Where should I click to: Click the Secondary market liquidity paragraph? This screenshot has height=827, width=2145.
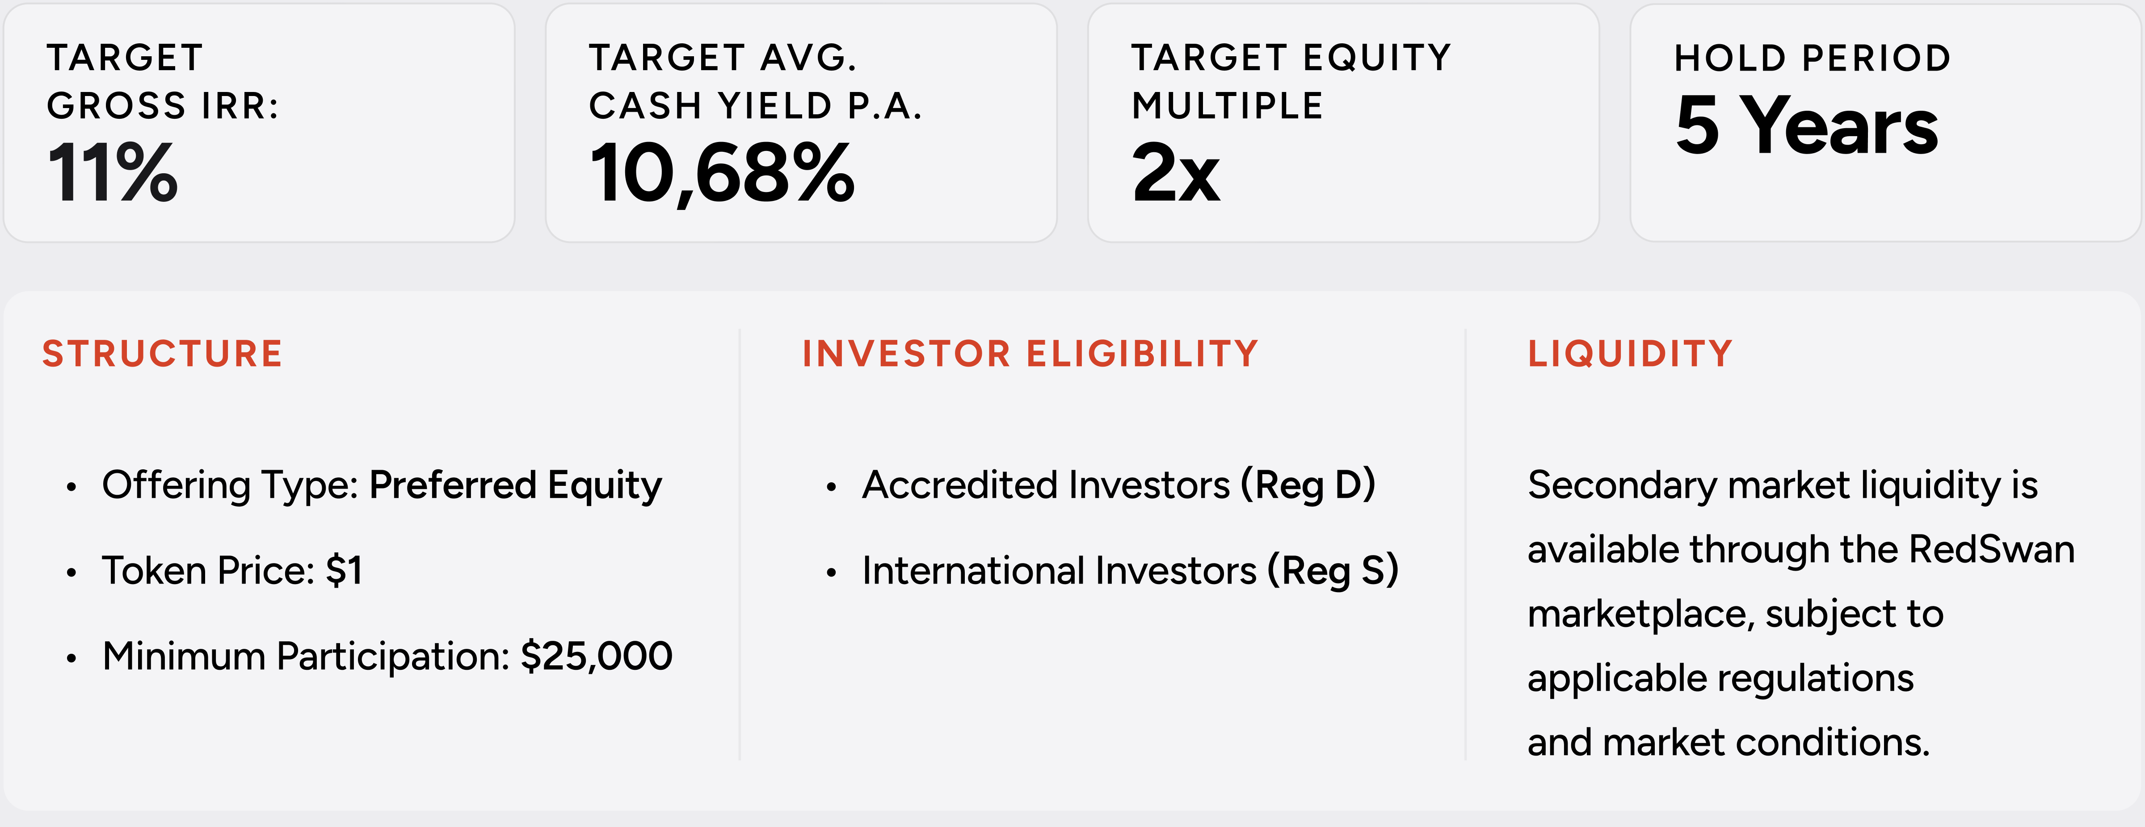(1801, 613)
